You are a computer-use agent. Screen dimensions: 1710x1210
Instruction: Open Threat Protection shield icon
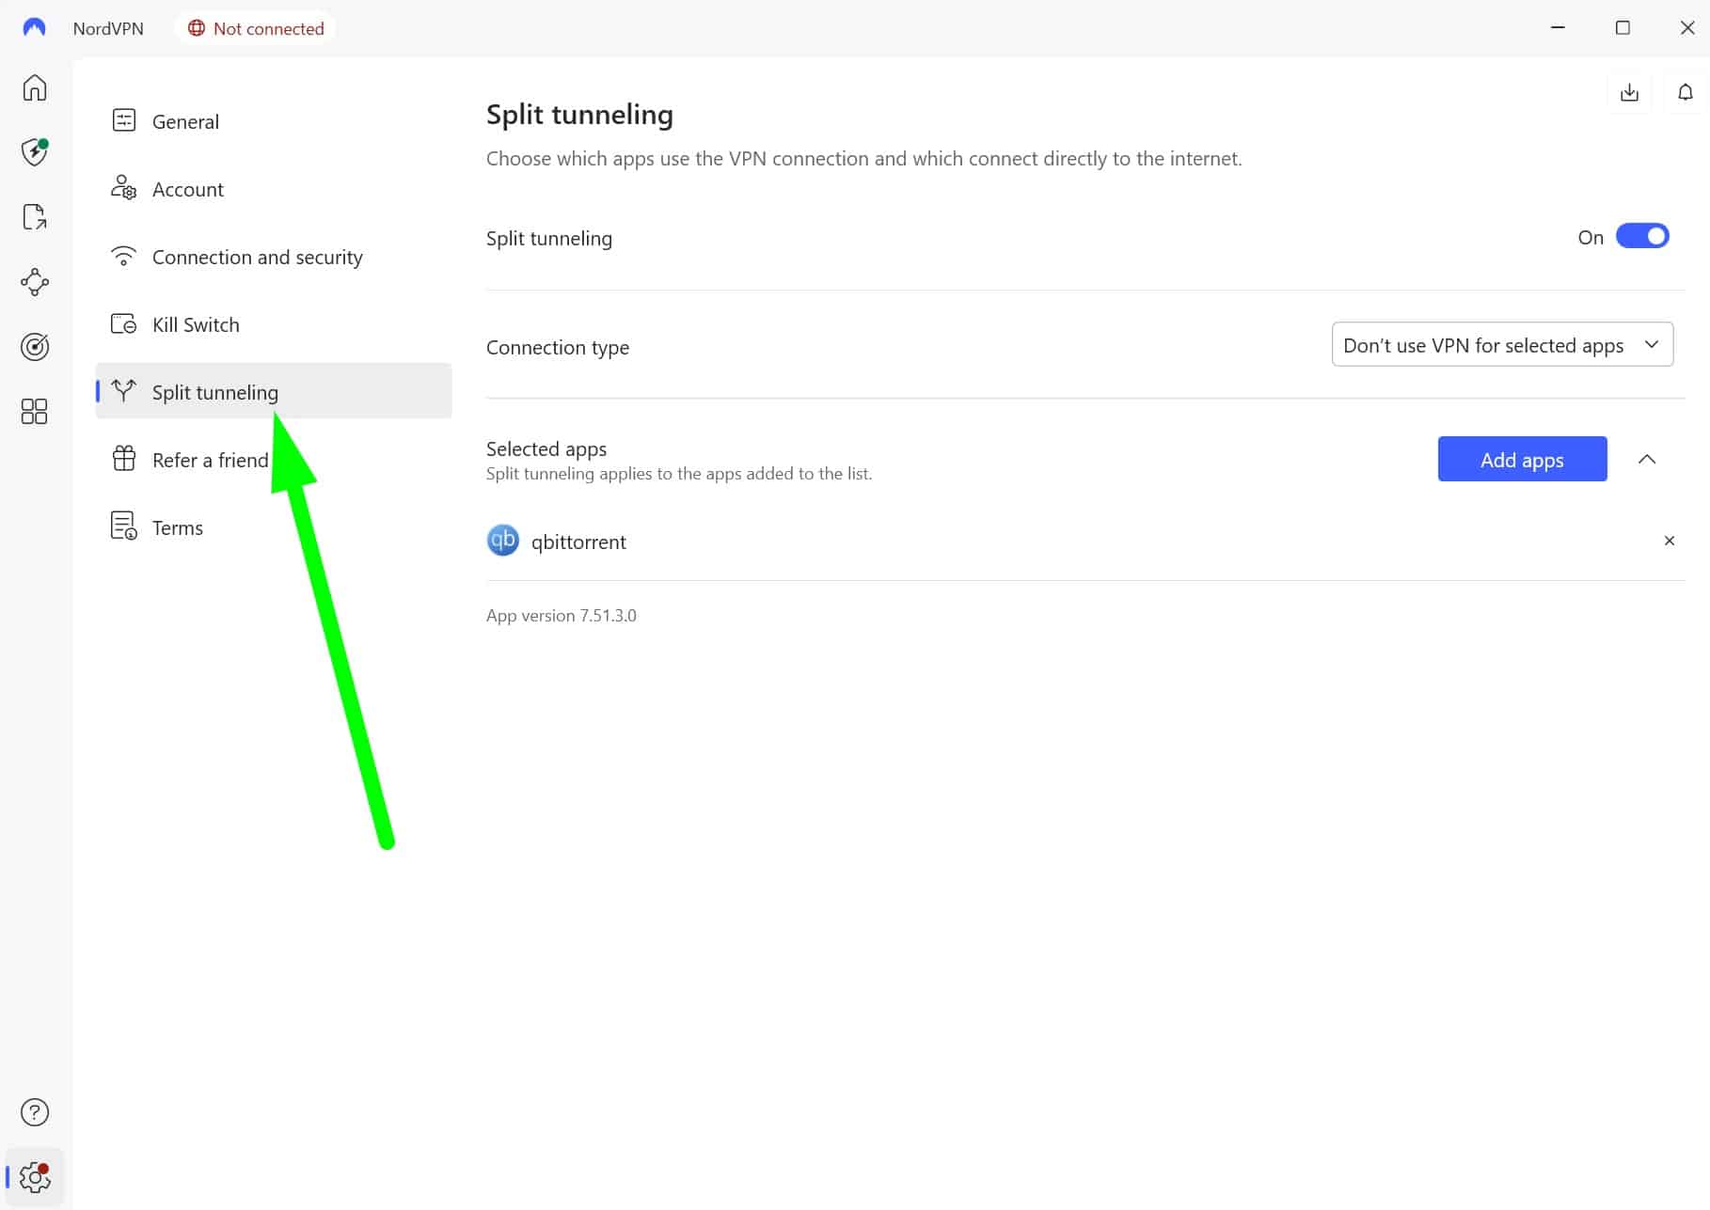pos(35,151)
